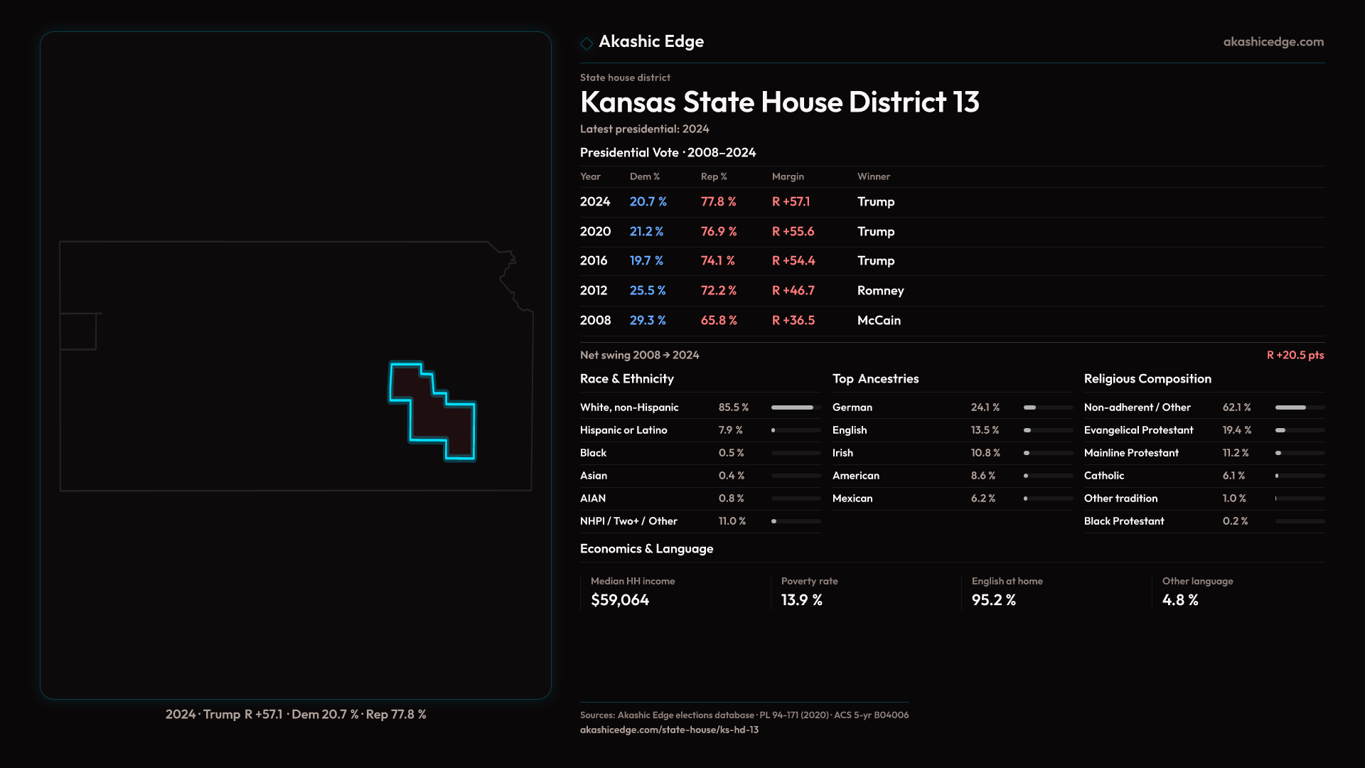Click the Net swing R +20.5 pts value
The width and height of the screenshot is (1365, 768).
[1295, 355]
